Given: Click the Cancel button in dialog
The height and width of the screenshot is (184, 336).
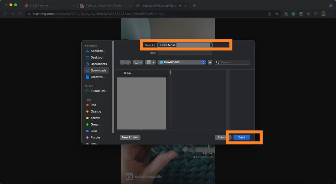Looking at the screenshot, I should coord(221,137).
